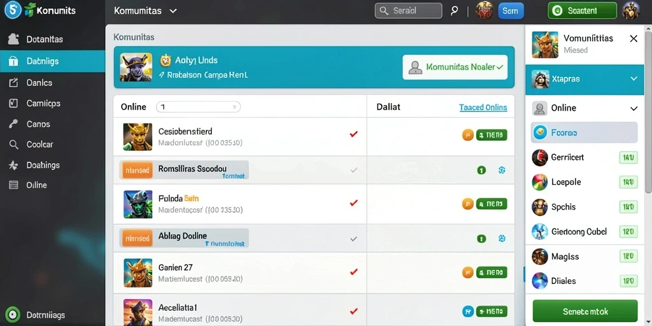Click the magnifier icon beside the search box
Image resolution: width=652 pixels, height=326 pixels.
click(455, 11)
